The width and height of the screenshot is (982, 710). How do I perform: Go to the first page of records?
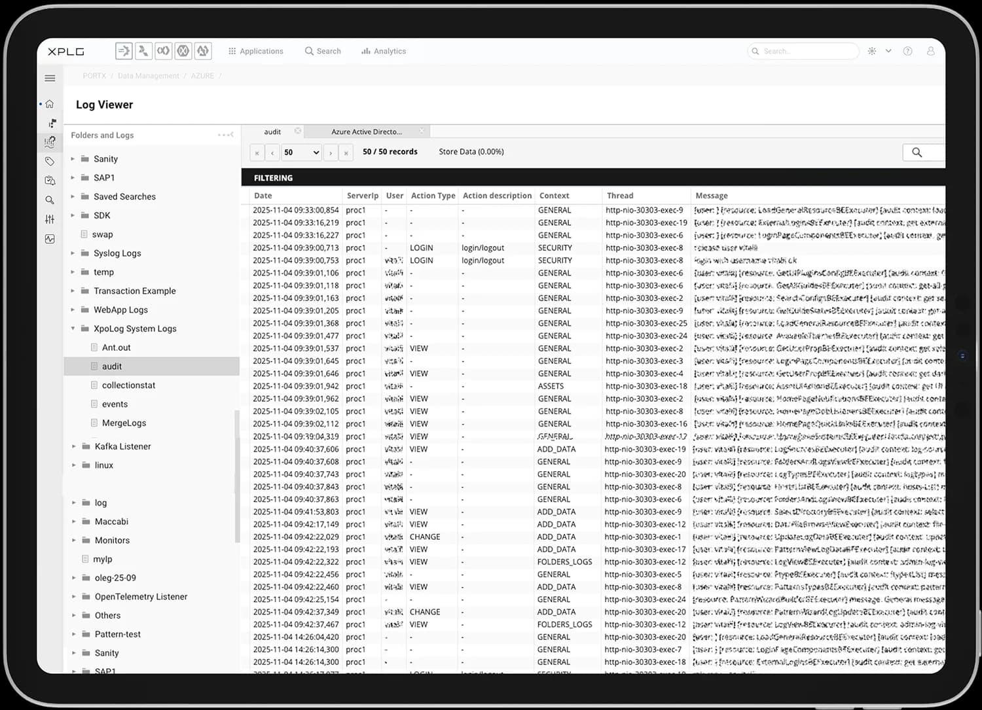tap(257, 152)
